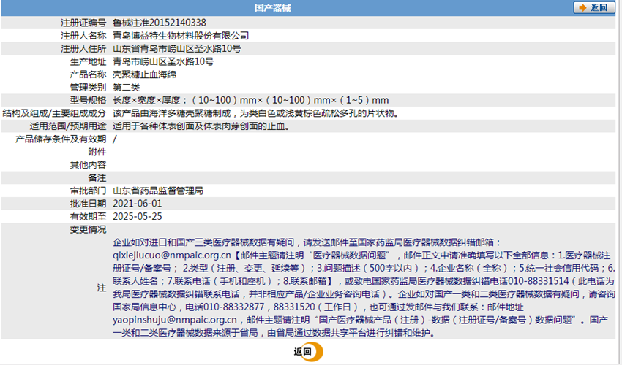Click production address 青岛市崂山区圣水路10号
The width and height of the screenshot is (622, 365).
pyautogui.click(x=163, y=61)
